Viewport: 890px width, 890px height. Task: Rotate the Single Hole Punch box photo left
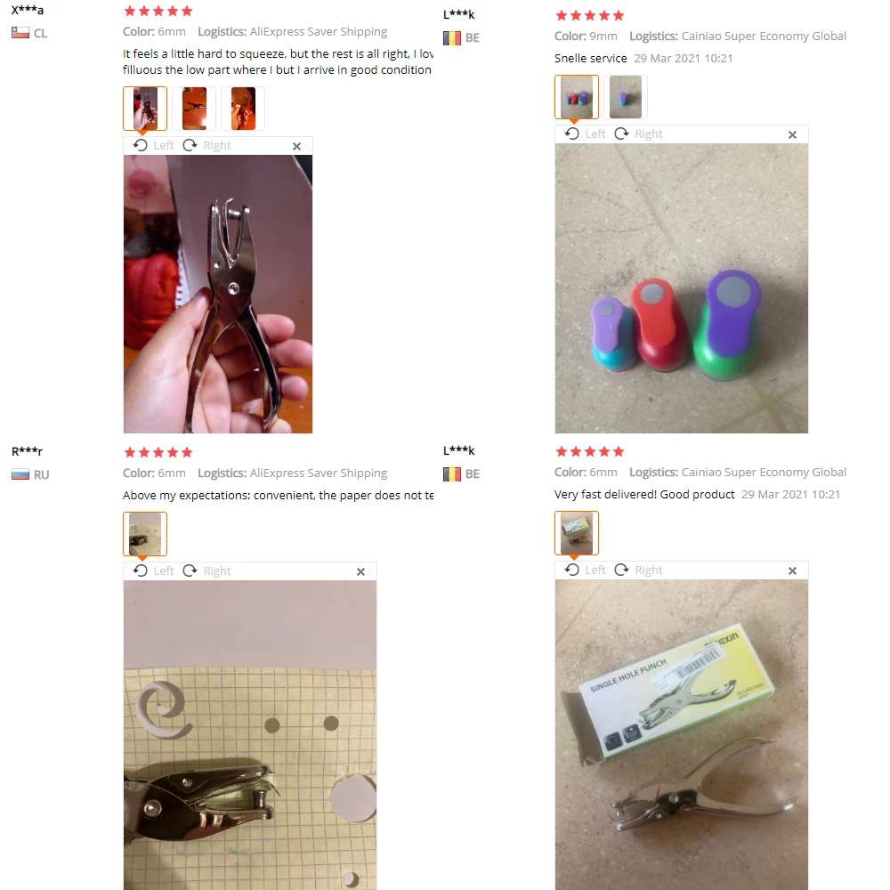click(586, 570)
